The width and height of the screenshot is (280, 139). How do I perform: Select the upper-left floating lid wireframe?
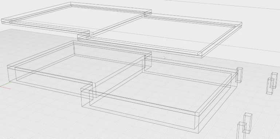click(76, 18)
